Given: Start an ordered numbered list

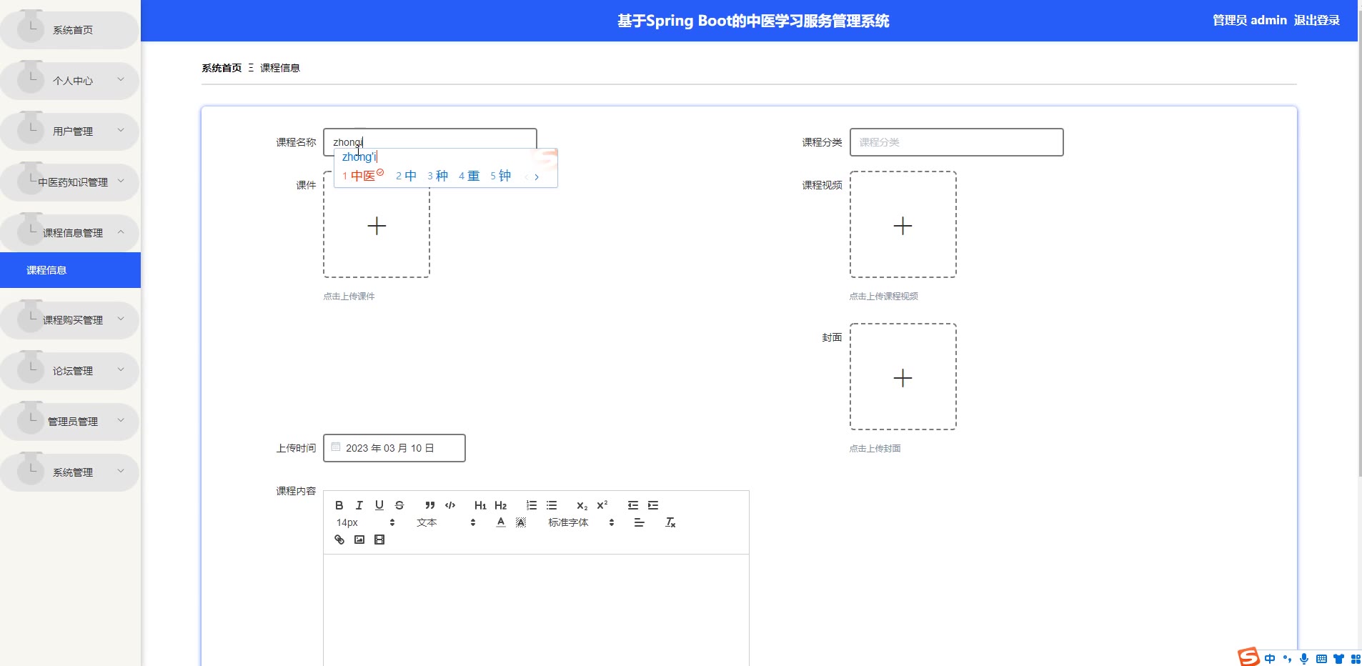Looking at the screenshot, I should coord(532,505).
